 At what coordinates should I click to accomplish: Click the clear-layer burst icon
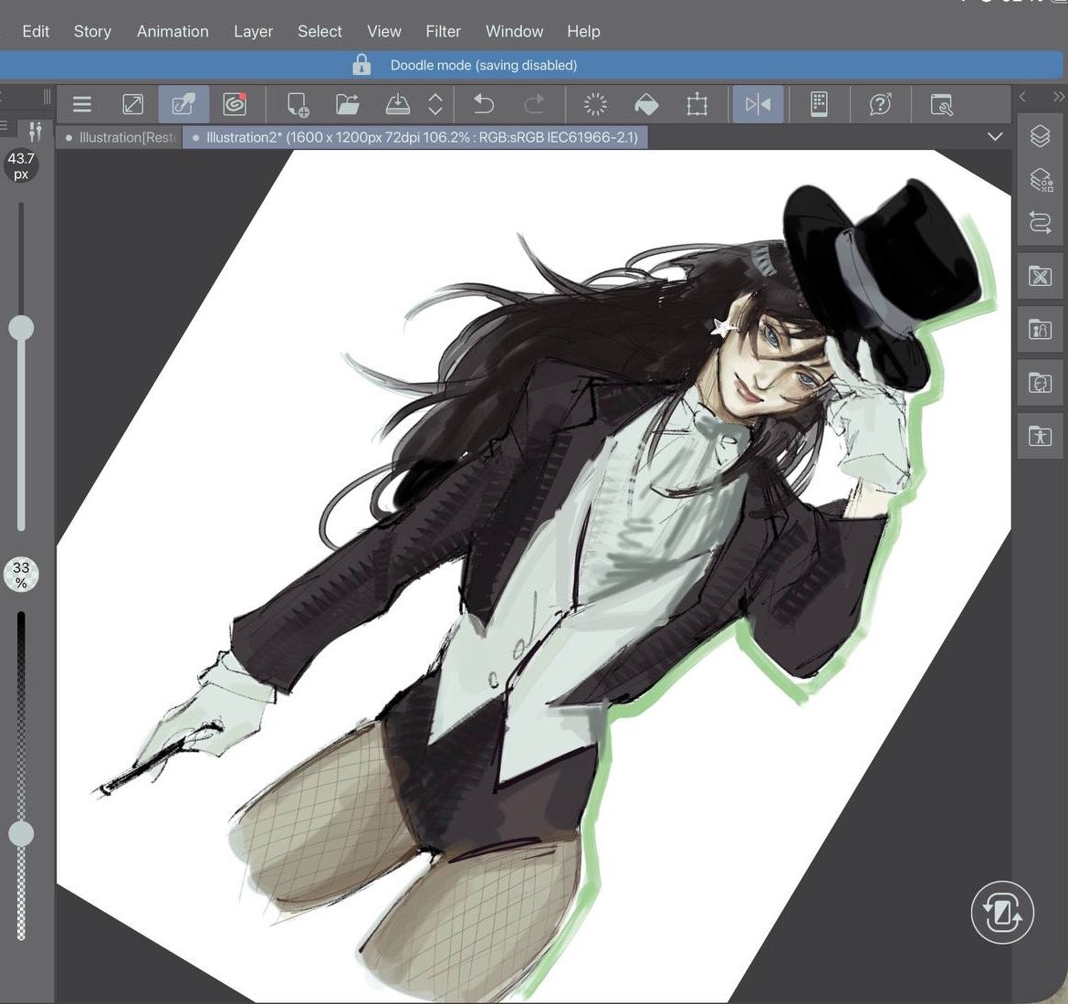coord(594,104)
